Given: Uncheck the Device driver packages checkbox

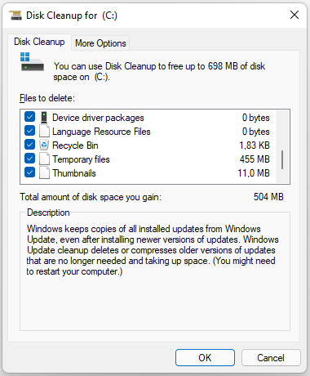Looking at the screenshot, I should [29, 117].
